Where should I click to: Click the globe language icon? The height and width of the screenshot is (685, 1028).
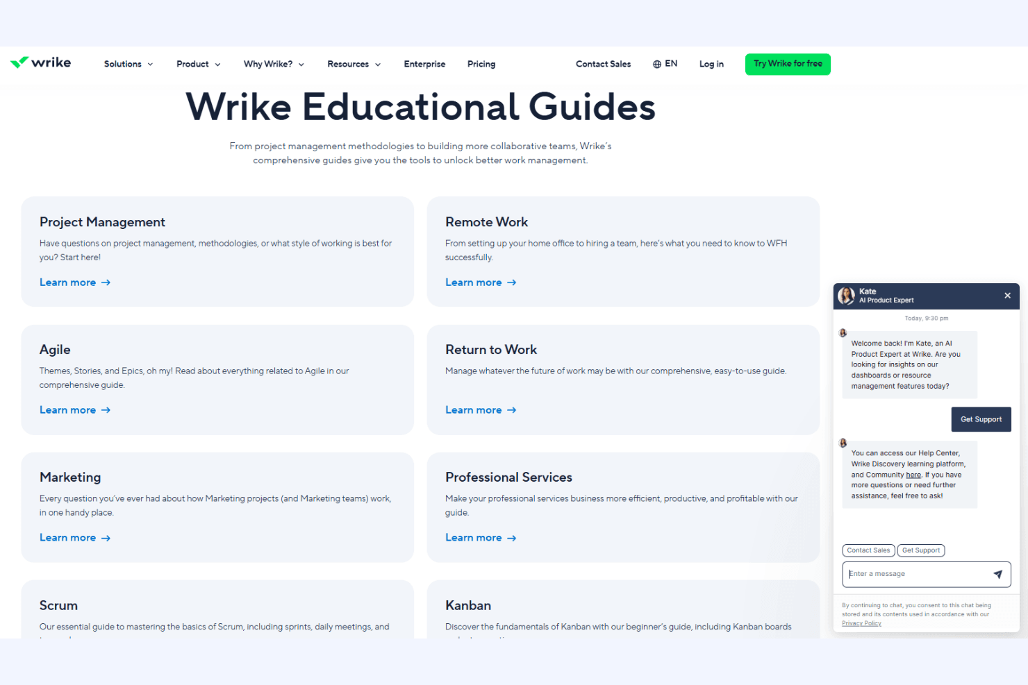click(x=657, y=64)
